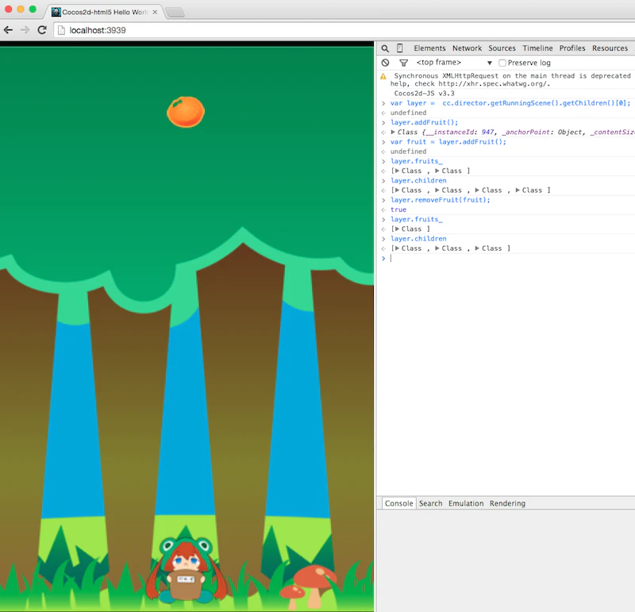Reload the localhost page
This screenshot has width=635, height=612.
tap(42, 30)
